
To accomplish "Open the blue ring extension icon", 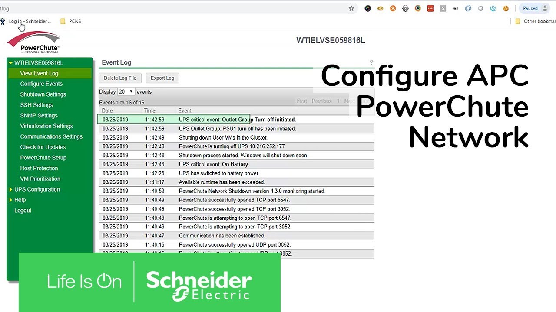I will pos(468,8).
